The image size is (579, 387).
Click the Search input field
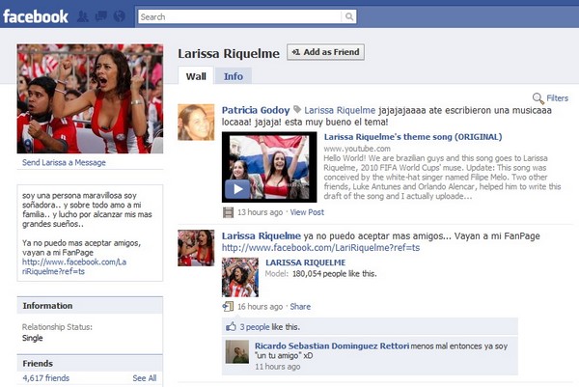coord(240,16)
